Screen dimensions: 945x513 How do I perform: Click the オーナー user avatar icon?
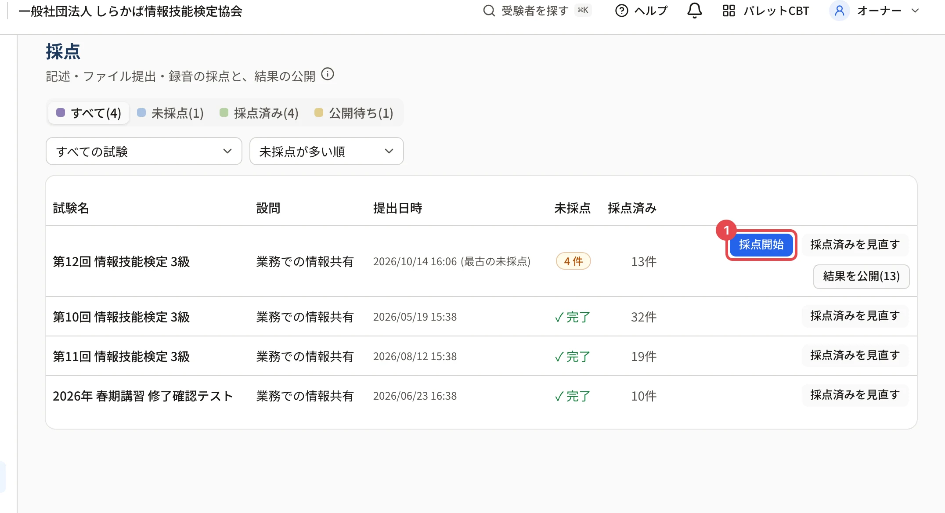click(x=839, y=11)
